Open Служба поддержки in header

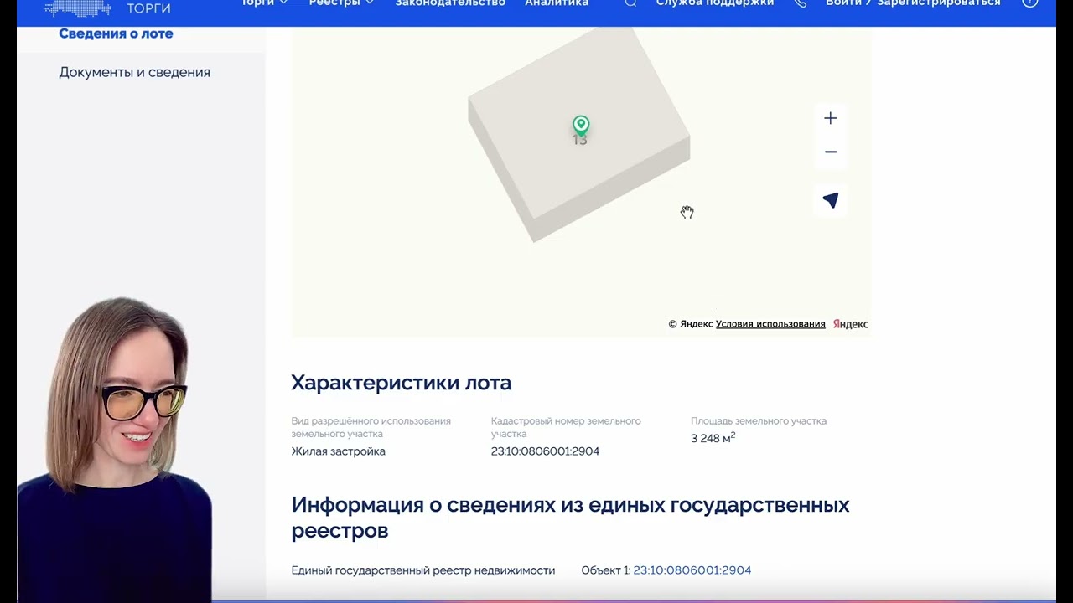pos(715,3)
